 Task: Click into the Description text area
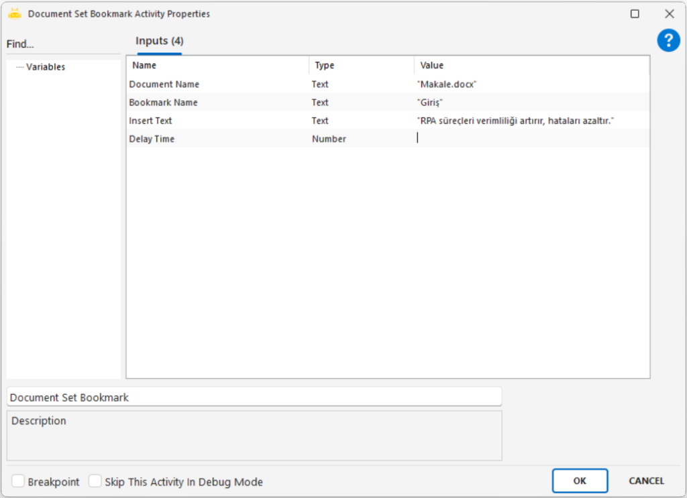click(x=254, y=436)
